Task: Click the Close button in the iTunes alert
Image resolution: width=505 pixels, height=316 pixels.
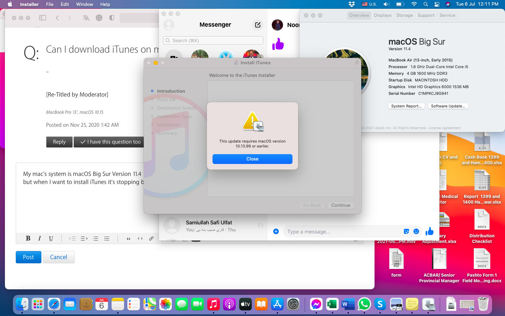Action: (x=252, y=159)
